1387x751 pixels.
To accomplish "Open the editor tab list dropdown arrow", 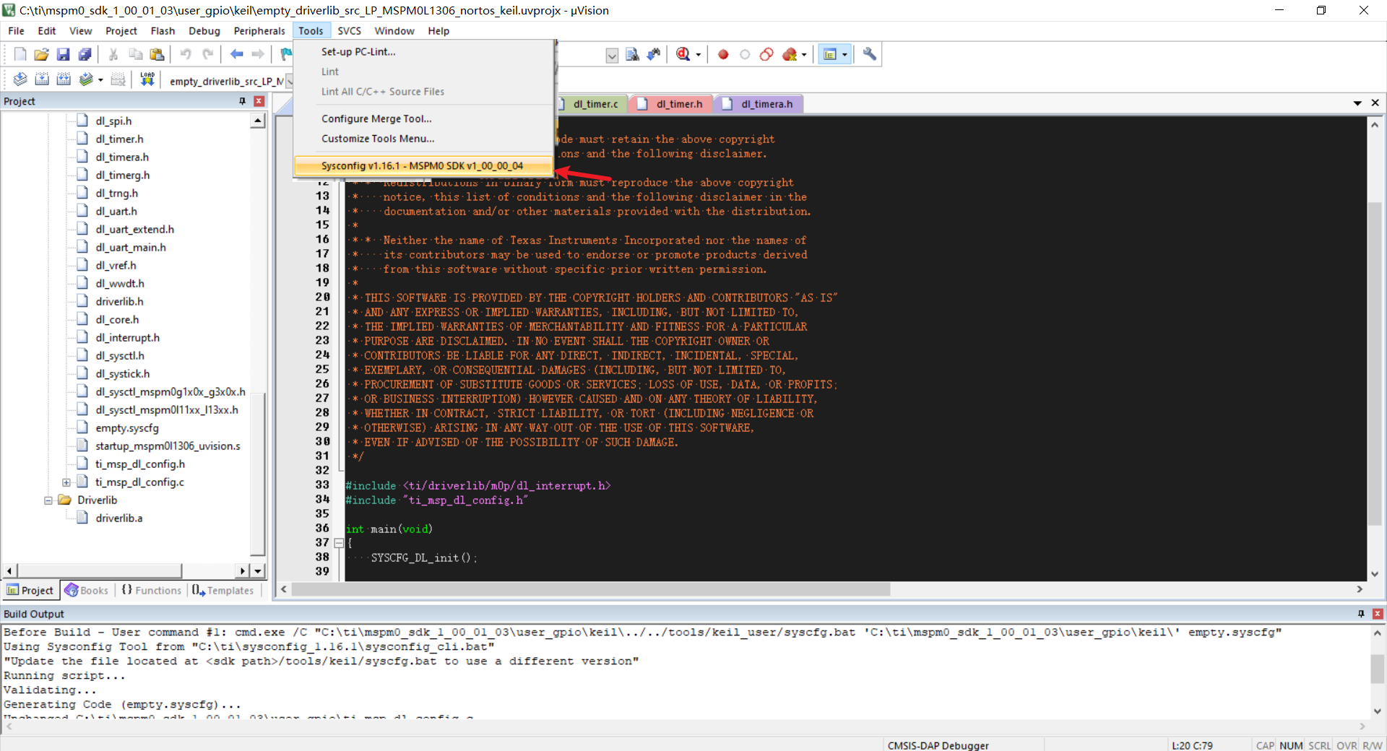I will tap(1357, 103).
